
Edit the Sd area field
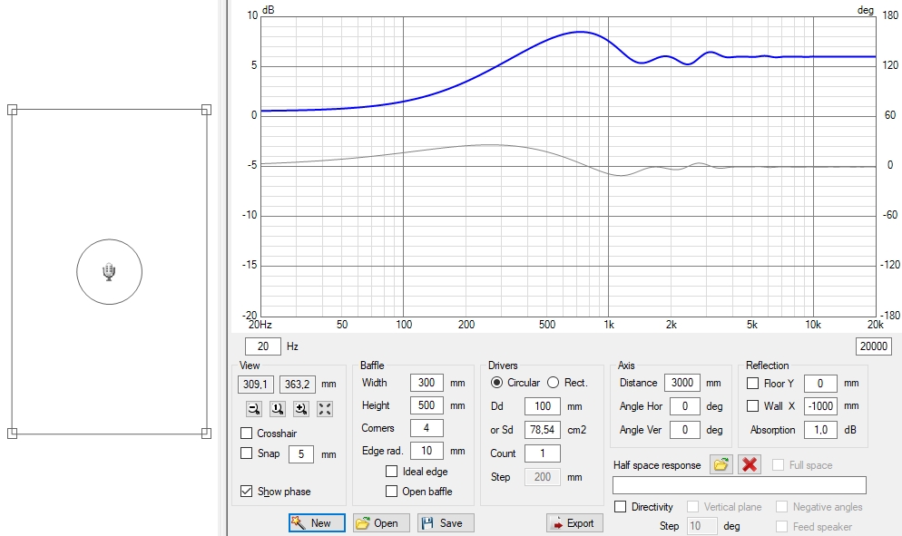(x=543, y=430)
